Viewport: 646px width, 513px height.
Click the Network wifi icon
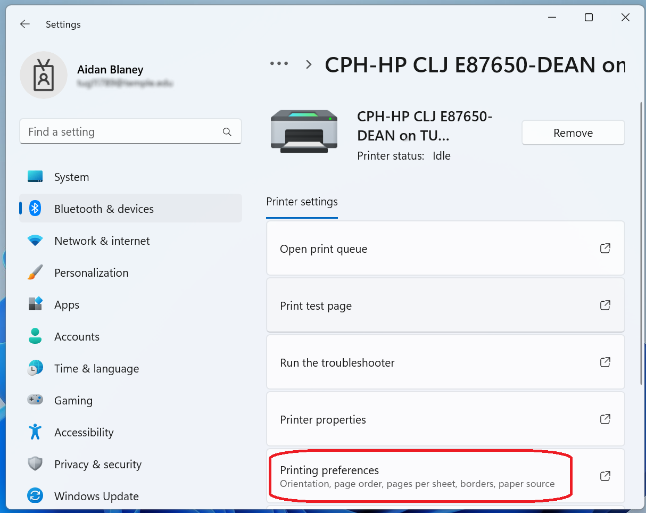35,241
